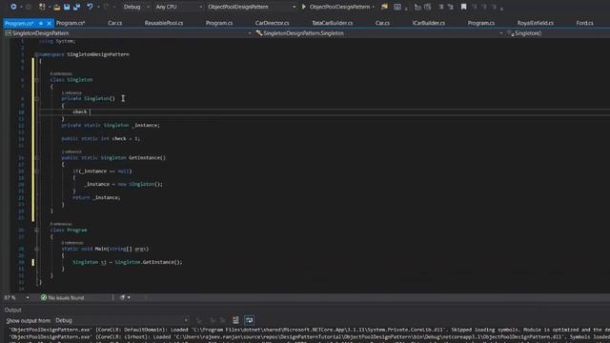Collapse the private Singleton() constructor block

(x=36, y=99)
